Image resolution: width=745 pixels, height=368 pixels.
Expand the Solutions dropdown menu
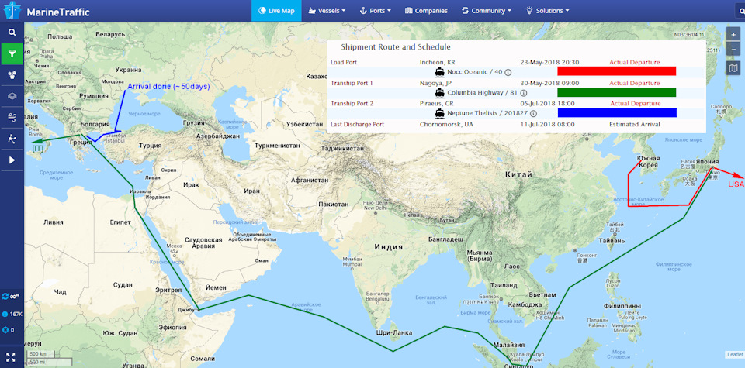[547, 10]
